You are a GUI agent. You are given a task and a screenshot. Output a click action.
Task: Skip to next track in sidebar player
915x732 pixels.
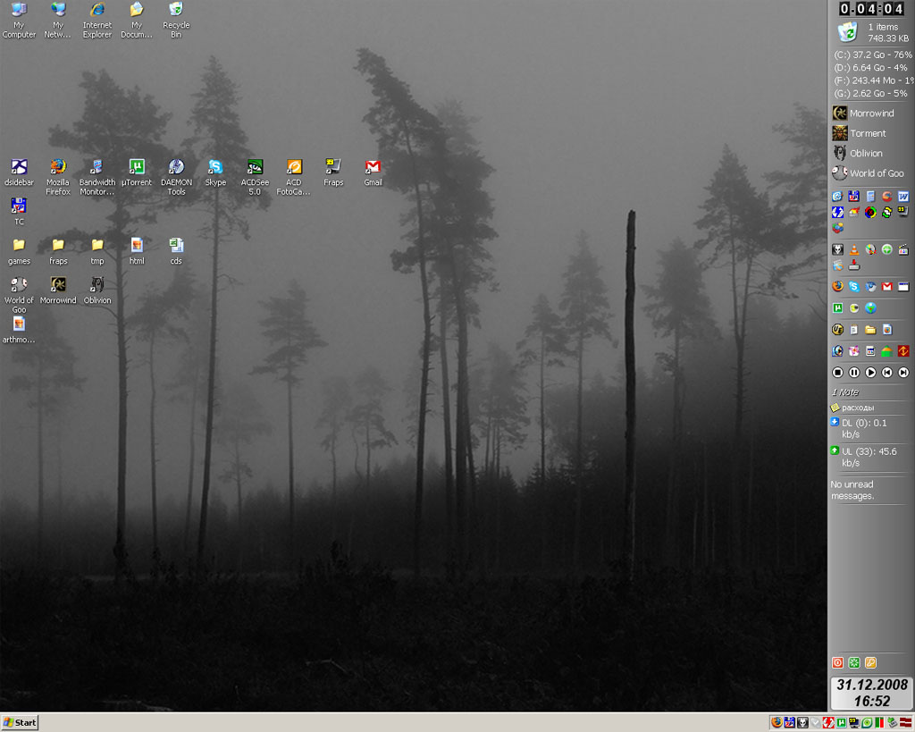tap(903, 372)
